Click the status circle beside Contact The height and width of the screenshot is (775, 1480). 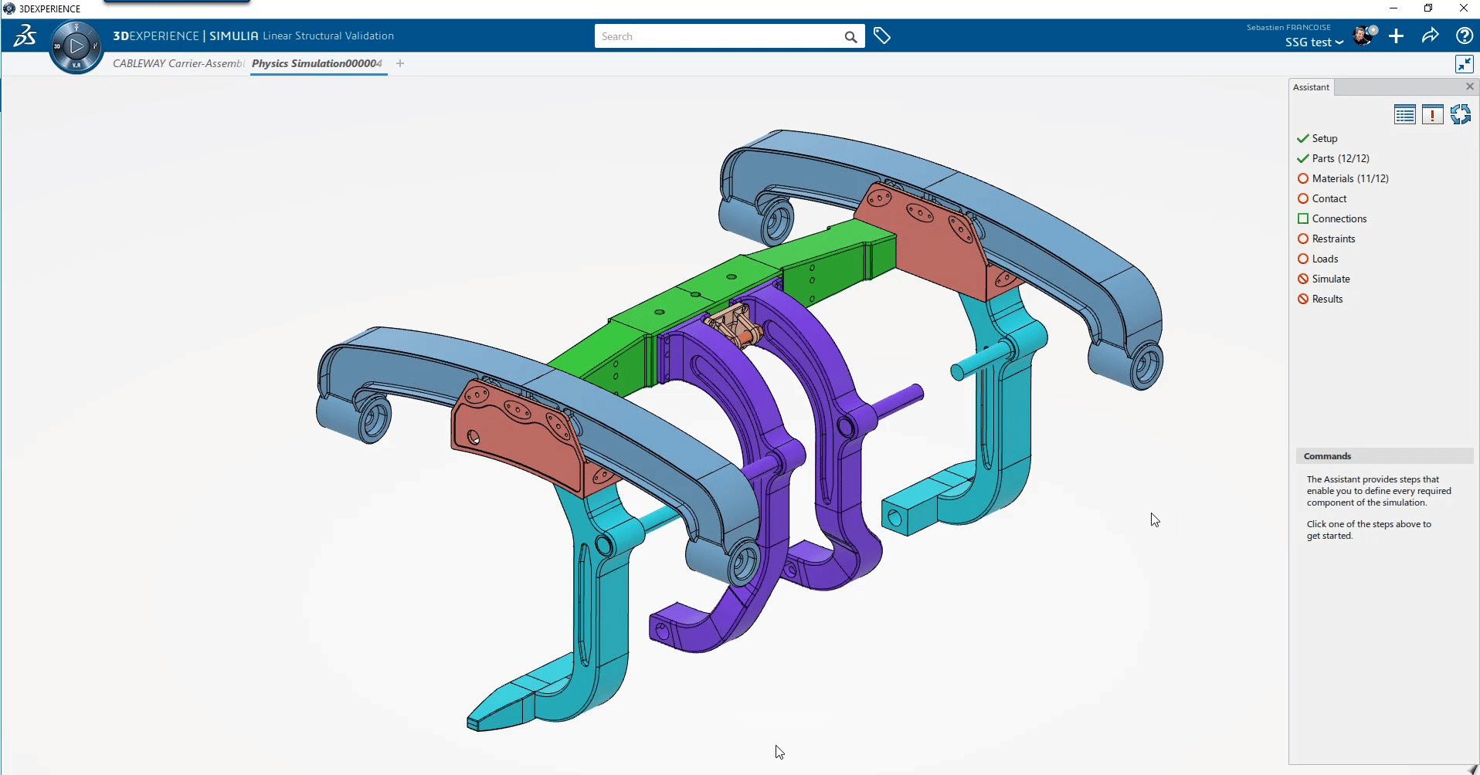click(x=1302, y=198)
